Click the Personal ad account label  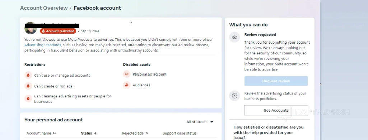point(150,74)
